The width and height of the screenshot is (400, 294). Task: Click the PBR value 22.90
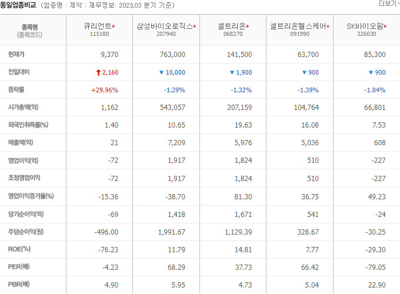pos(376,285)
